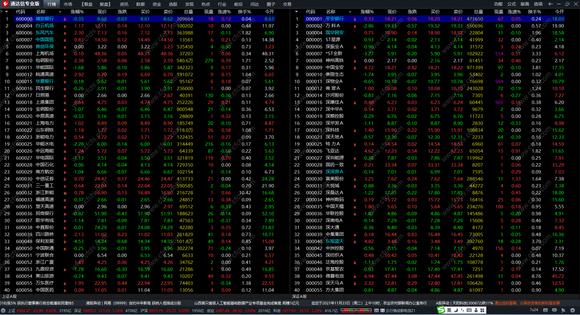580x315 pixels.
Task: Select the 上证A股 tab at bottom
Action: (9, 297)
